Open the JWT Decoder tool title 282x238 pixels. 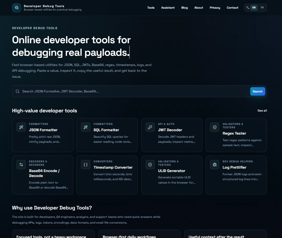[170, 130]
